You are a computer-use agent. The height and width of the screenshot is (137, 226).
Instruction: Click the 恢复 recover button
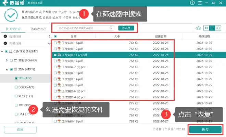point(205,129)
